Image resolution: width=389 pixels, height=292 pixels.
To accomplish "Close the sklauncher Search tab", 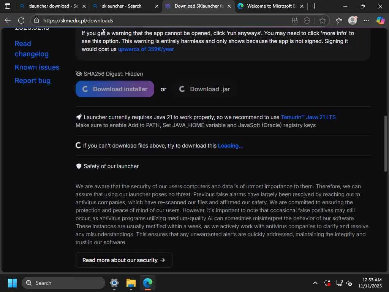I will click(x=157, y=6).
